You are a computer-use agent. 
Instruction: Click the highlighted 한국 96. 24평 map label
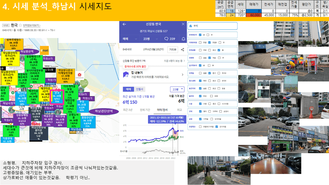coord(57,97)
